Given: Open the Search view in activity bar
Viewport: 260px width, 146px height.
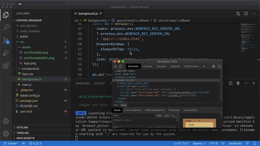Looking at the screenshot, I should pos(6,27).
